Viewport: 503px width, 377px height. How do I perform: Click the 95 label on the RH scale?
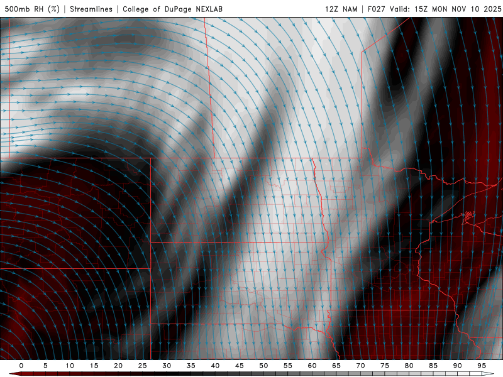482,366
